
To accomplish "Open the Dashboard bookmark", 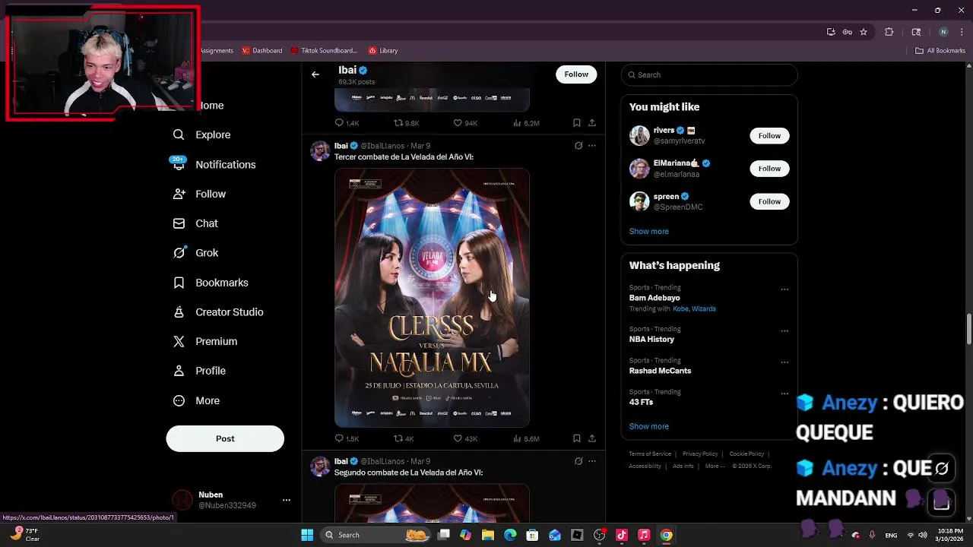I will 262,51.
